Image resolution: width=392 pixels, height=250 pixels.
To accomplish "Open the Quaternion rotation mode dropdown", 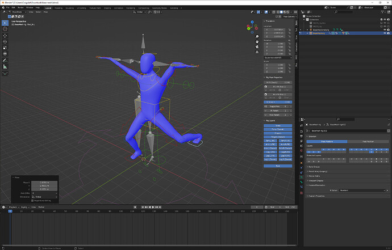I will point(278,58).
